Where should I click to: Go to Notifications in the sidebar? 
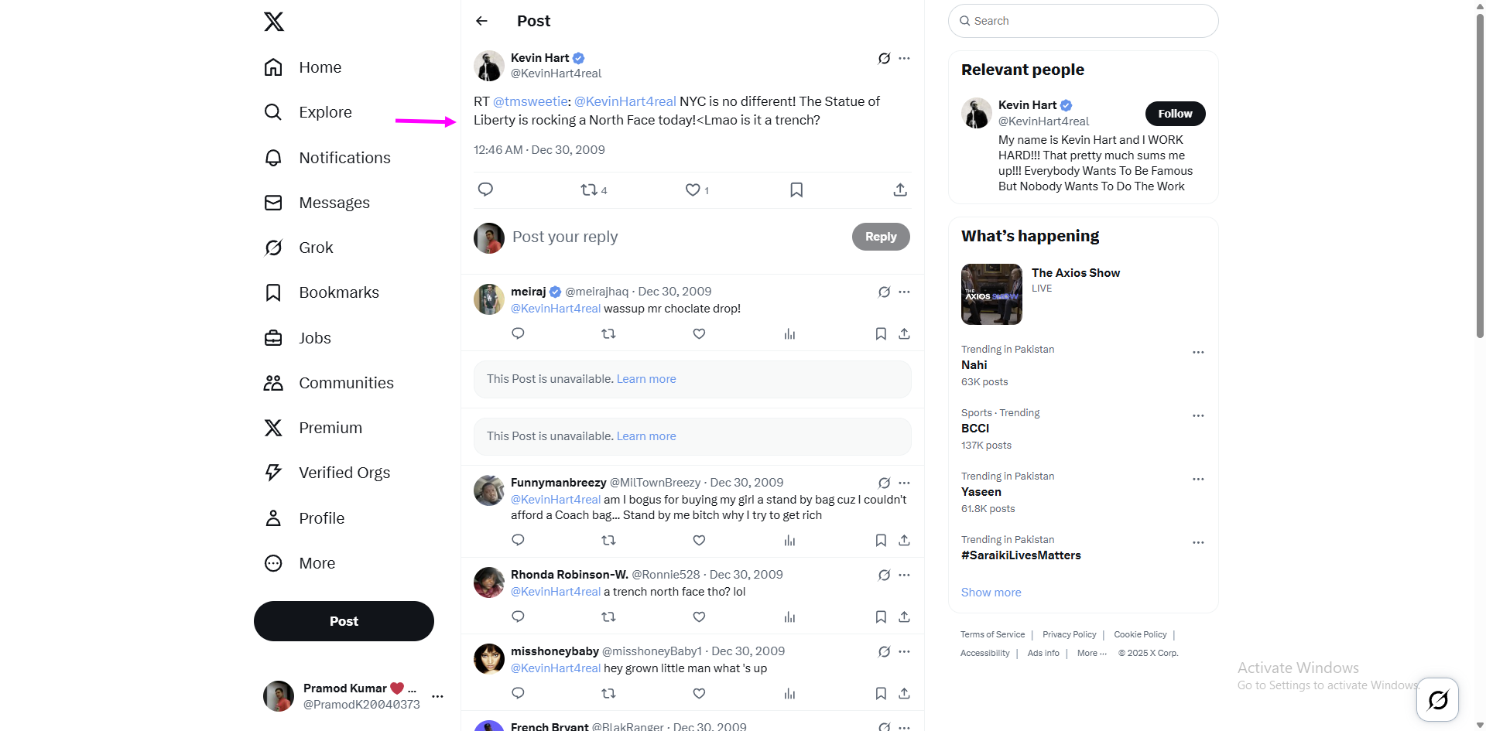pos(344,158)
